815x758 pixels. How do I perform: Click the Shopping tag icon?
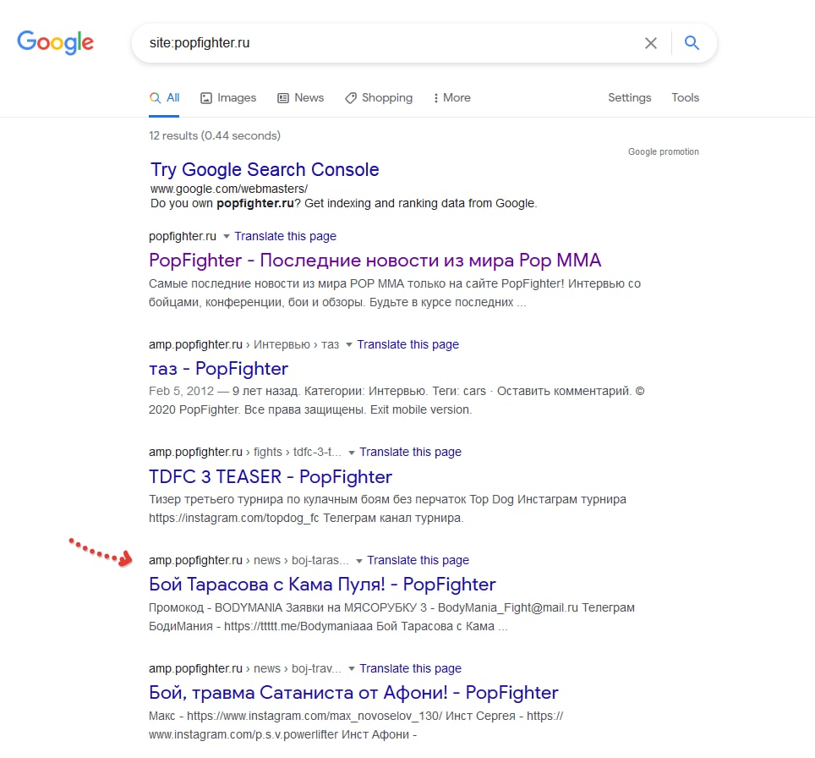351,98
